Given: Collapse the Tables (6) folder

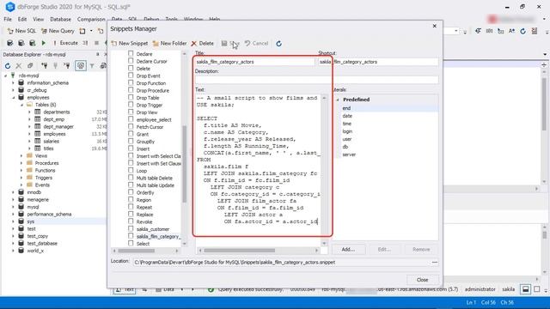Looking at the screenshot, I should point(21,105).
